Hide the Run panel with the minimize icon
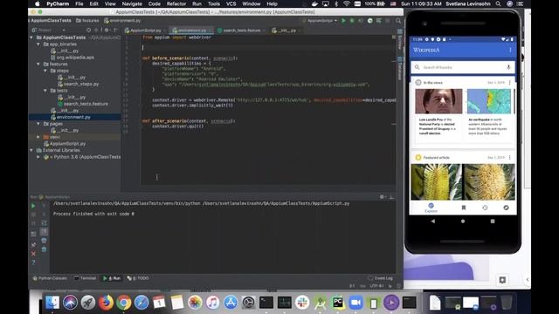Viewport: 559px width, 314px height. pos(391,197)
